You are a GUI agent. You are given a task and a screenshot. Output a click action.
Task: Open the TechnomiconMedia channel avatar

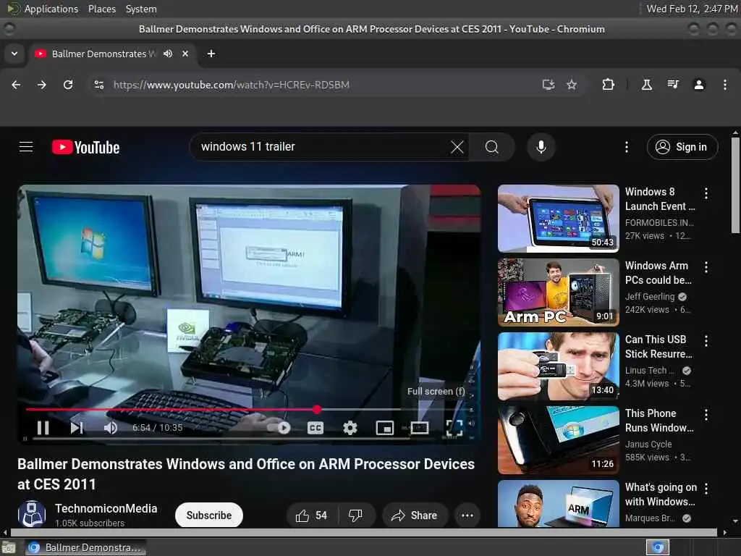(x=32, y=514)
